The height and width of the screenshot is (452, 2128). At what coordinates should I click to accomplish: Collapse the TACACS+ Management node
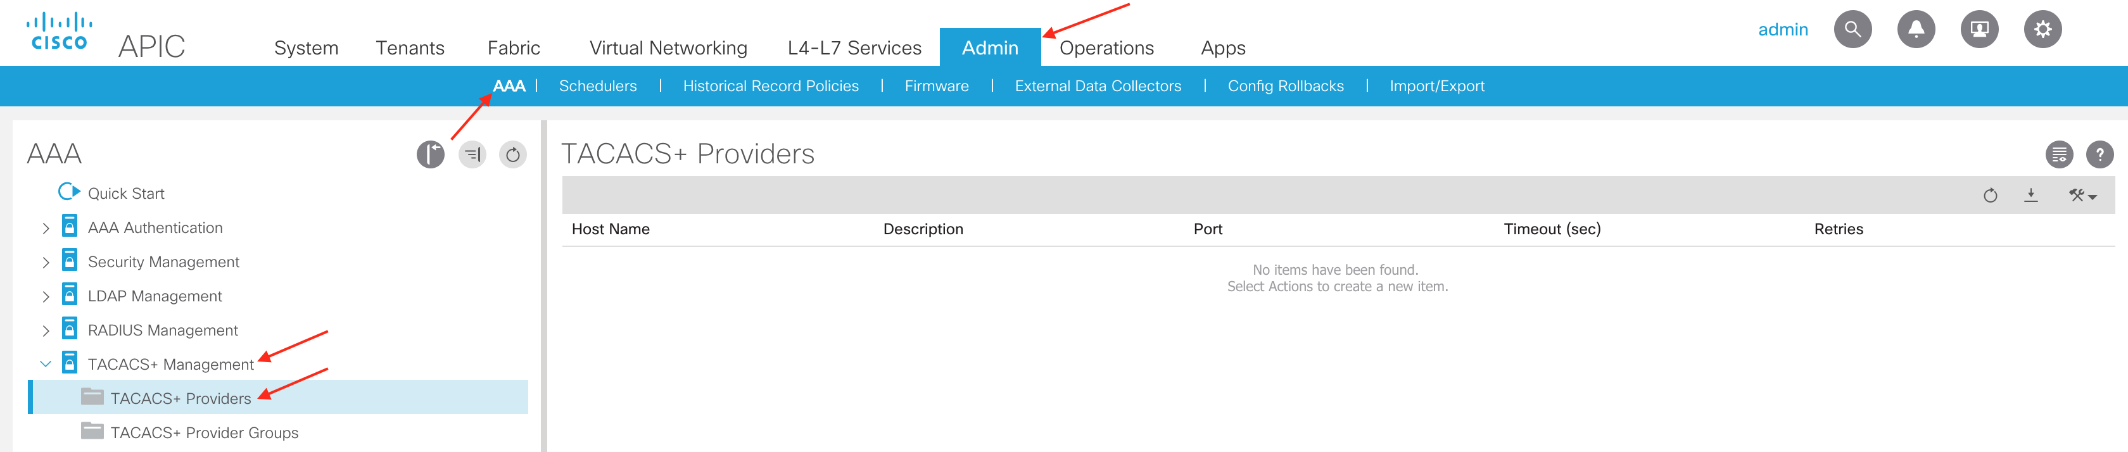pyautogui.click(x=46, y=365)
